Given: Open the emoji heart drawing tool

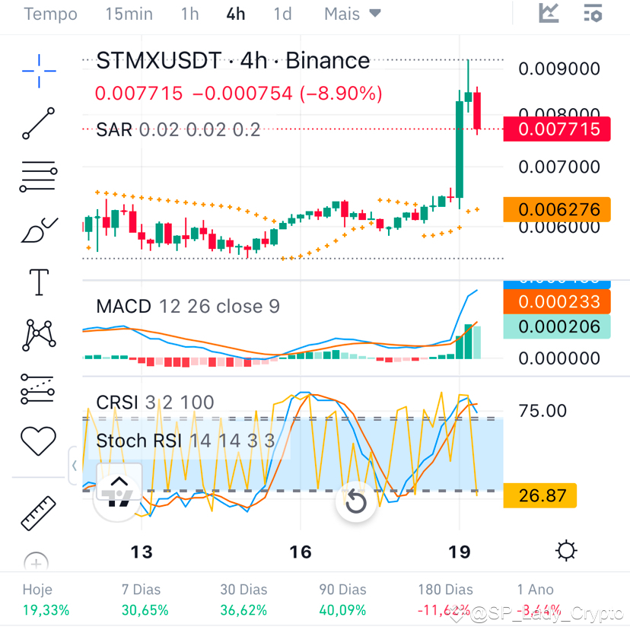Looking at the screenshot, I should (x=37, y=441).
